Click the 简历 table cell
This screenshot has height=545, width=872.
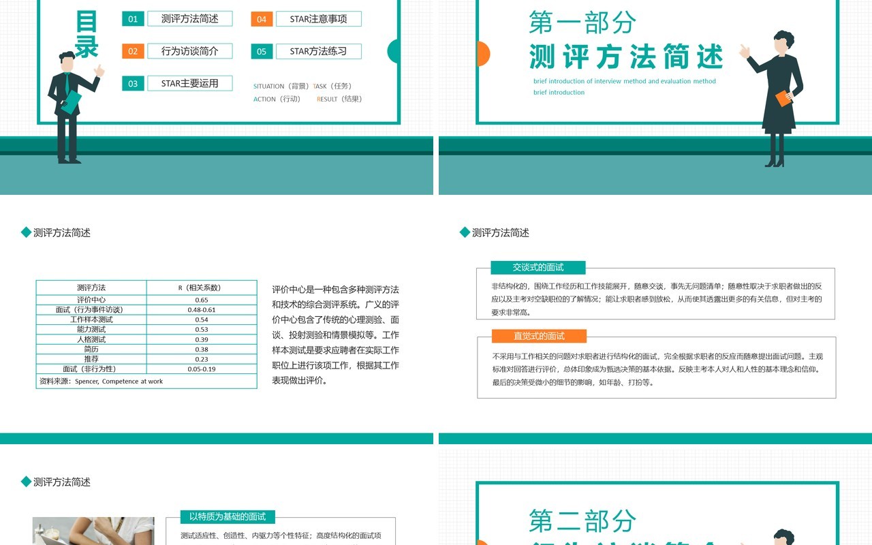tap(91, 349)
